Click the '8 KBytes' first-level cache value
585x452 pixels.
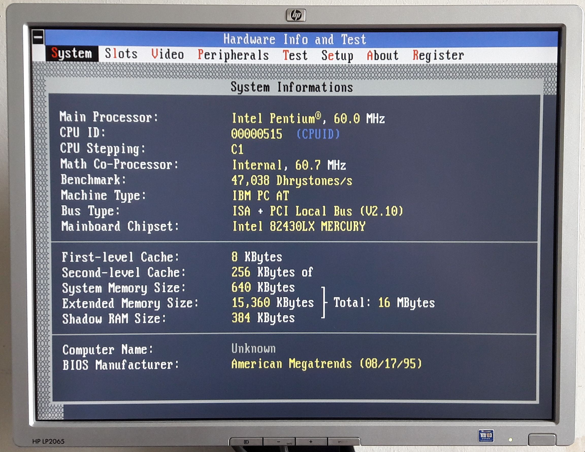click(x=257, y=257)
